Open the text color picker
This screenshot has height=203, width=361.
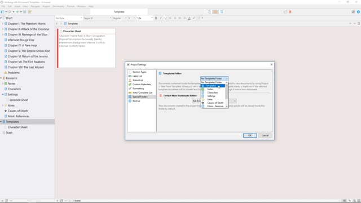pos(190,18)
